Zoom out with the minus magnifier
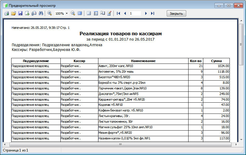This screenshot has width=246, height=155. (x=73, y=13)
